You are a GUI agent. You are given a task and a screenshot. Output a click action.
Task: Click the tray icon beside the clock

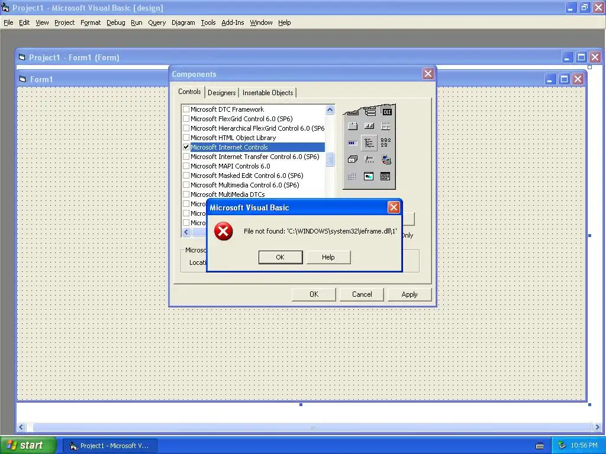tap(562, 446)
